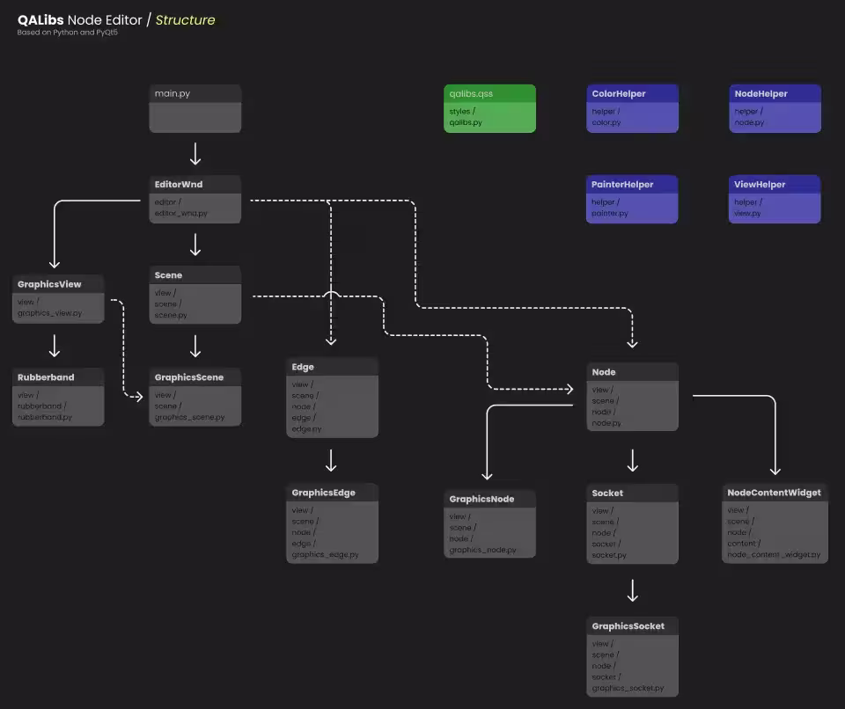Click the 'Based on Python and PyQt5' subtitle
The width and height of the screenshot is (845, 709).
pos(68,33)
